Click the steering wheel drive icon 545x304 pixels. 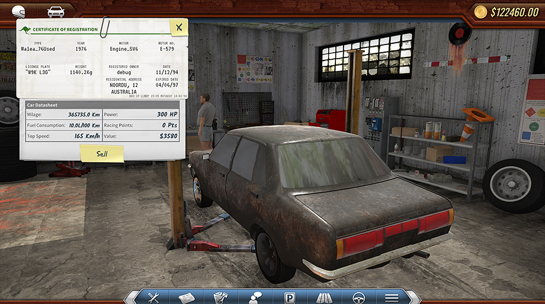click(x=358, y=297)
